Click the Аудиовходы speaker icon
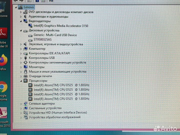 point(25,16)
